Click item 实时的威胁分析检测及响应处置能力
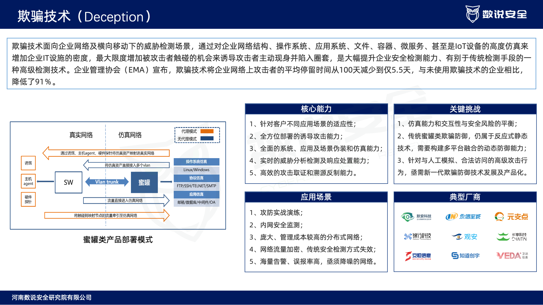This screenshot has height=305, width=543. [x=310, y=161]
